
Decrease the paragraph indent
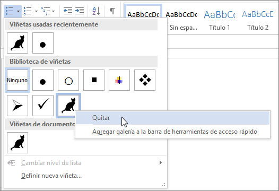pos(68,11)
